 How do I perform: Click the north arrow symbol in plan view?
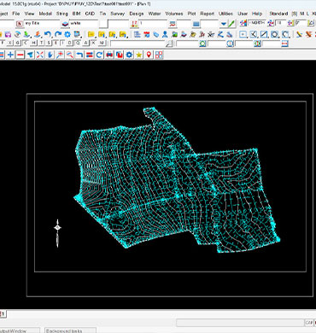pos(57,233)
